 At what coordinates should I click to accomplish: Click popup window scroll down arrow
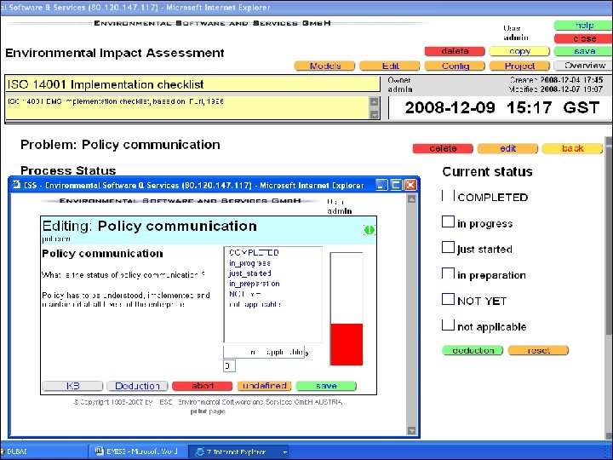coord(411,431)
